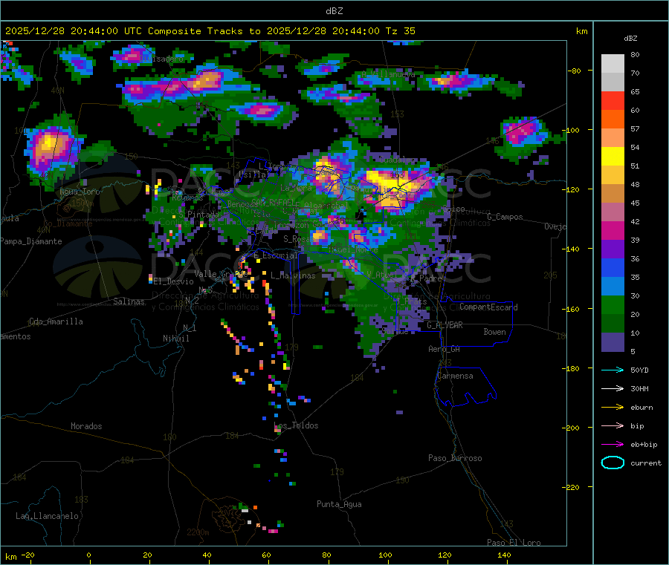Screen dimensions: 669x565
Task: Click the 'Bowen' place label
Action: tap(494, 331)
